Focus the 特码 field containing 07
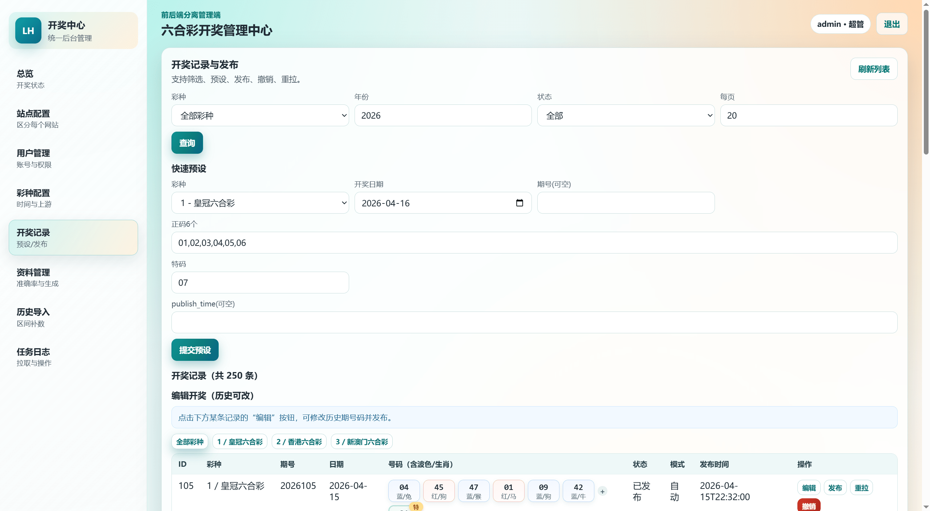The image size is (930, 511). coord(260,283)
